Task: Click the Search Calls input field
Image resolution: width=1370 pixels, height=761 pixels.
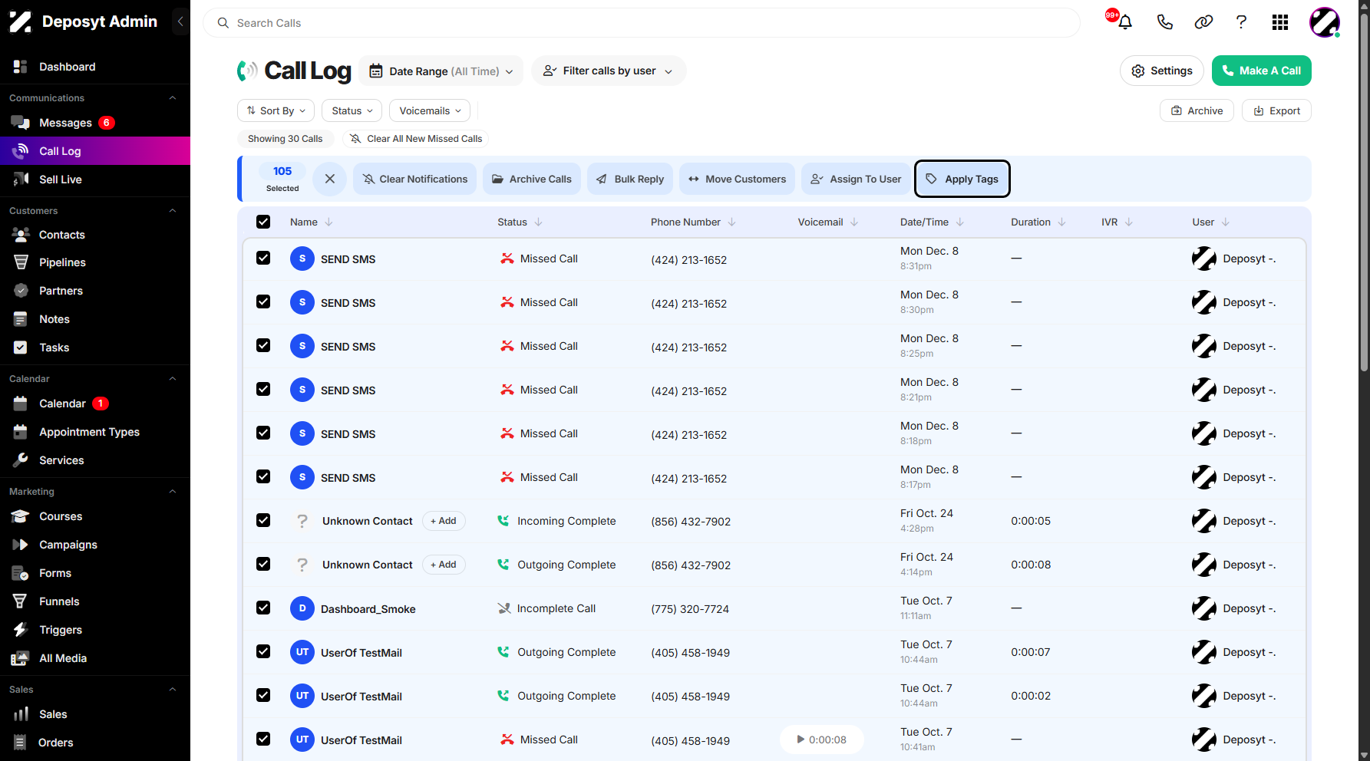Action: [642, 23]
